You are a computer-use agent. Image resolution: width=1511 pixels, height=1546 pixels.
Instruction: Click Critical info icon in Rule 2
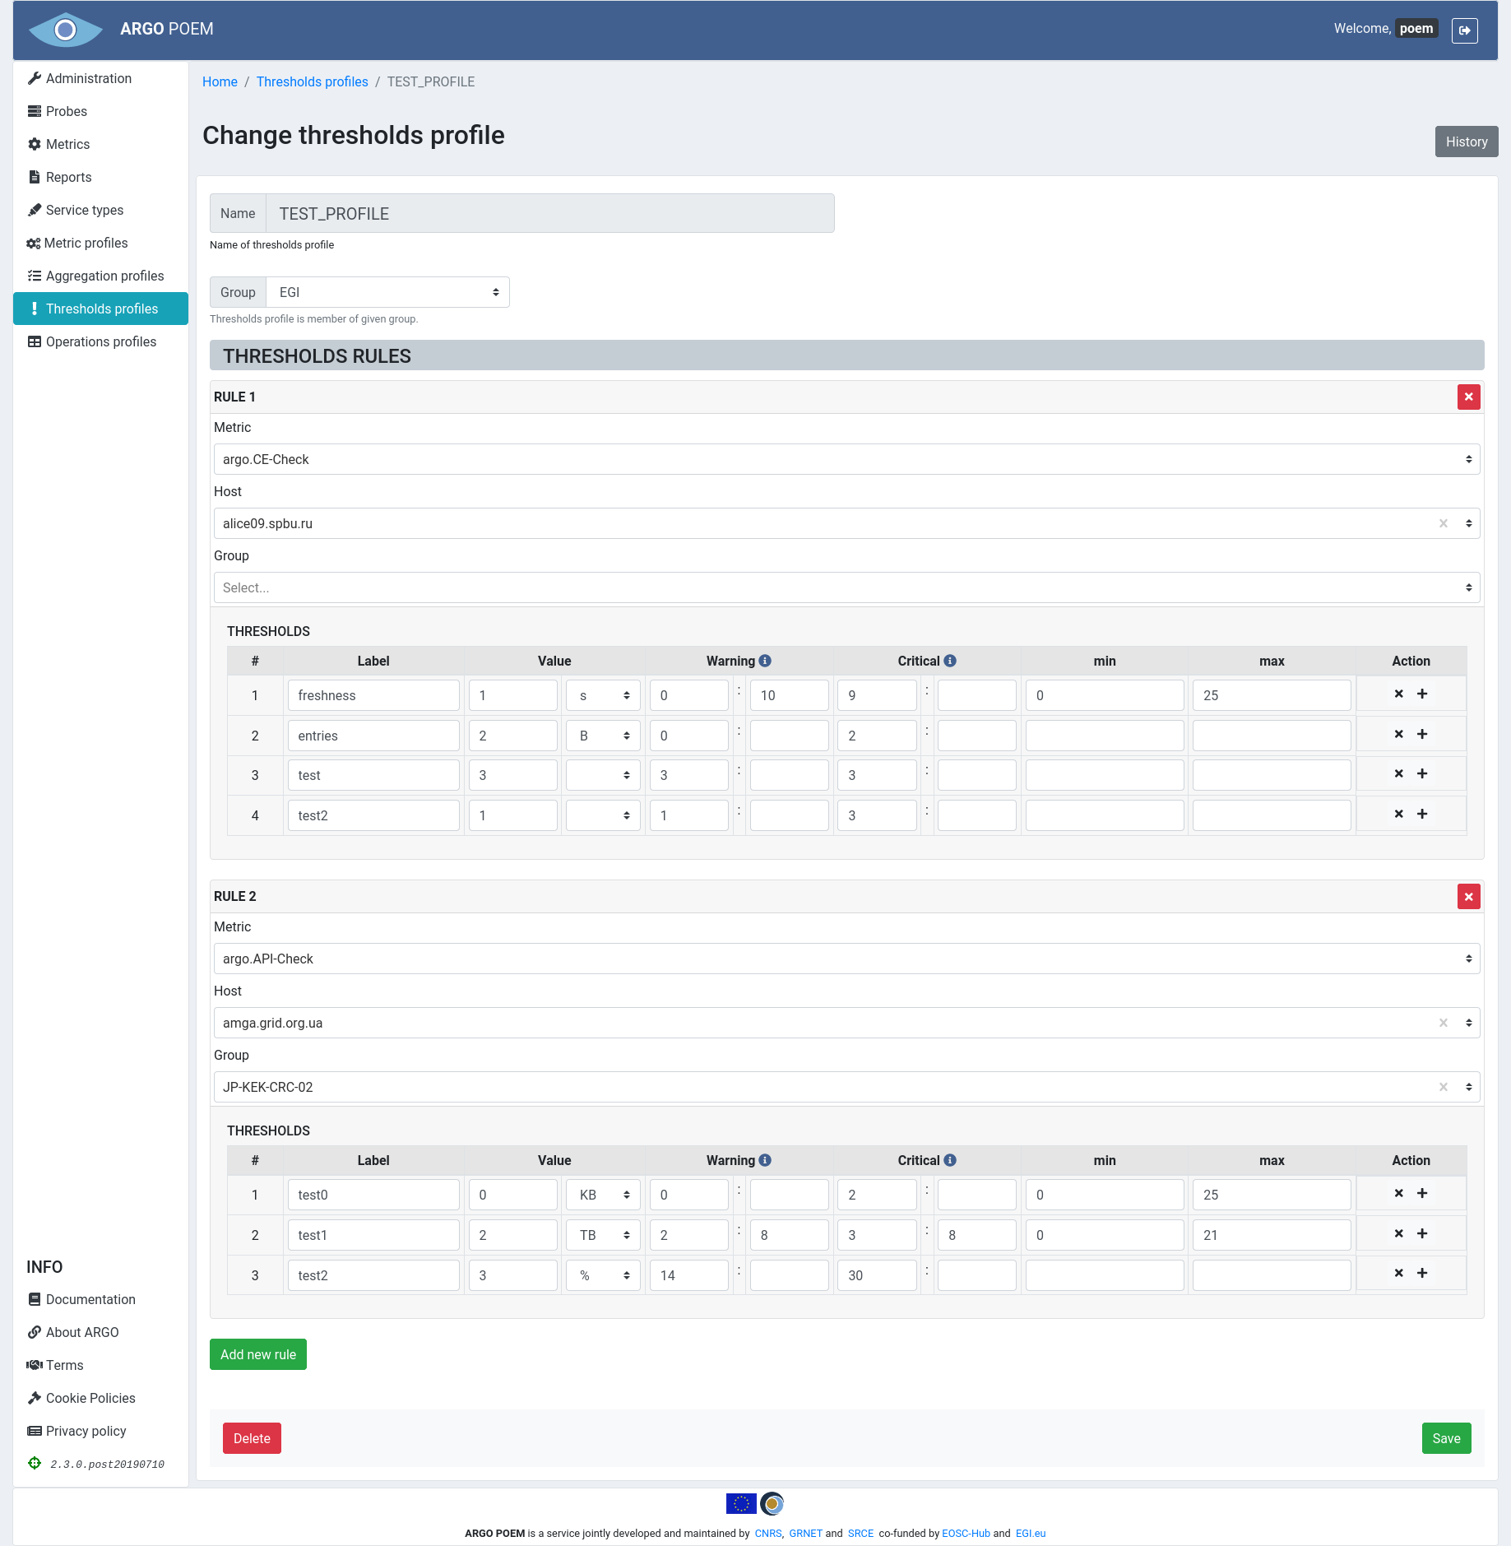click(950, 1160)
